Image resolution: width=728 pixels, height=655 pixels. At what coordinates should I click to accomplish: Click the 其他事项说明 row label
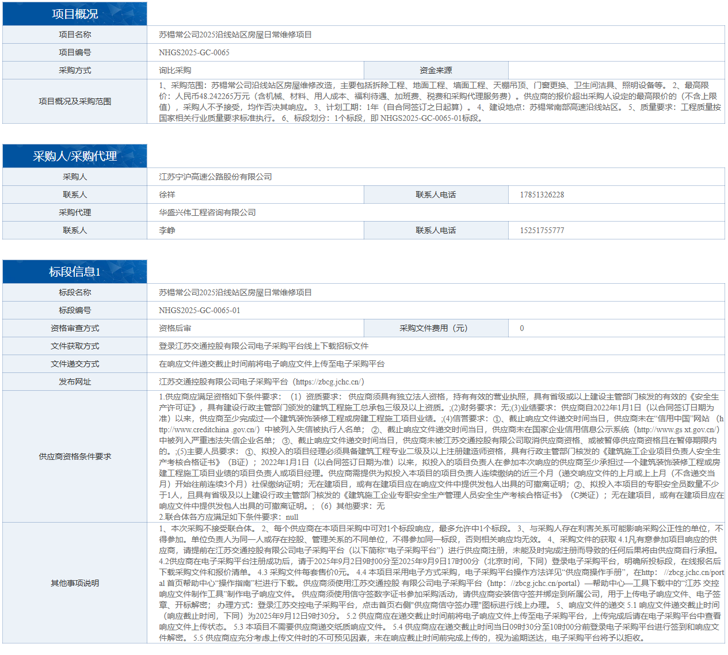coord(75,583)
